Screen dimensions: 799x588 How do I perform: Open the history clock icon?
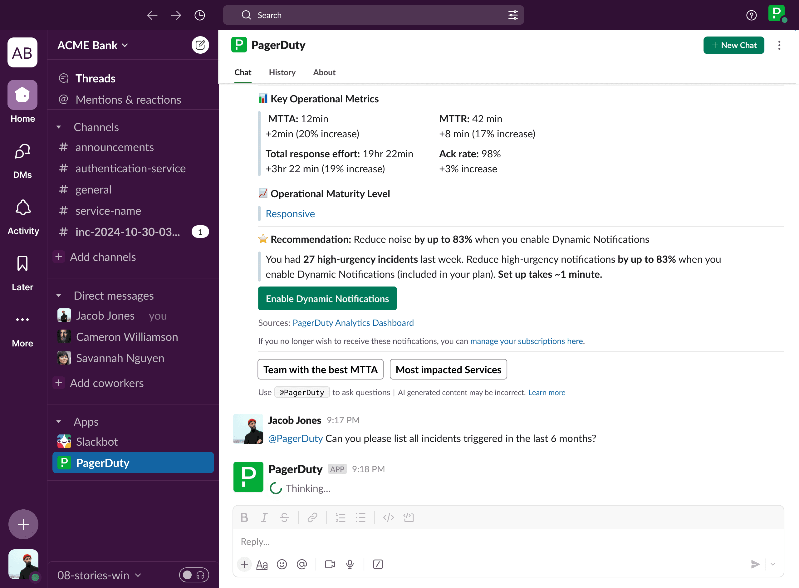point(200,15)
